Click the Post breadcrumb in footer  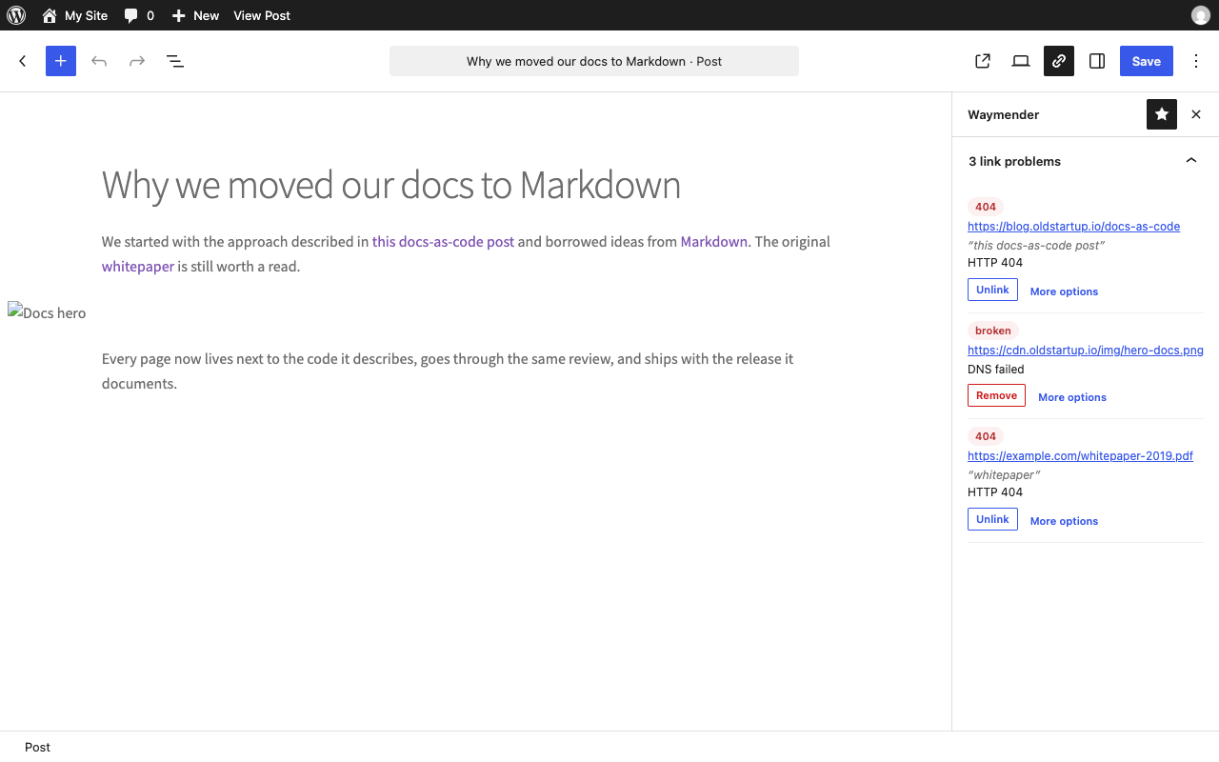(37, 747)
